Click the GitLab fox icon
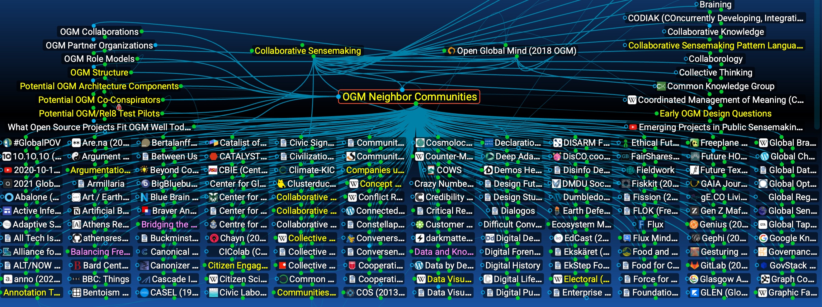The width and height of the screenshot is (822, 307). (x=694, y=265)
